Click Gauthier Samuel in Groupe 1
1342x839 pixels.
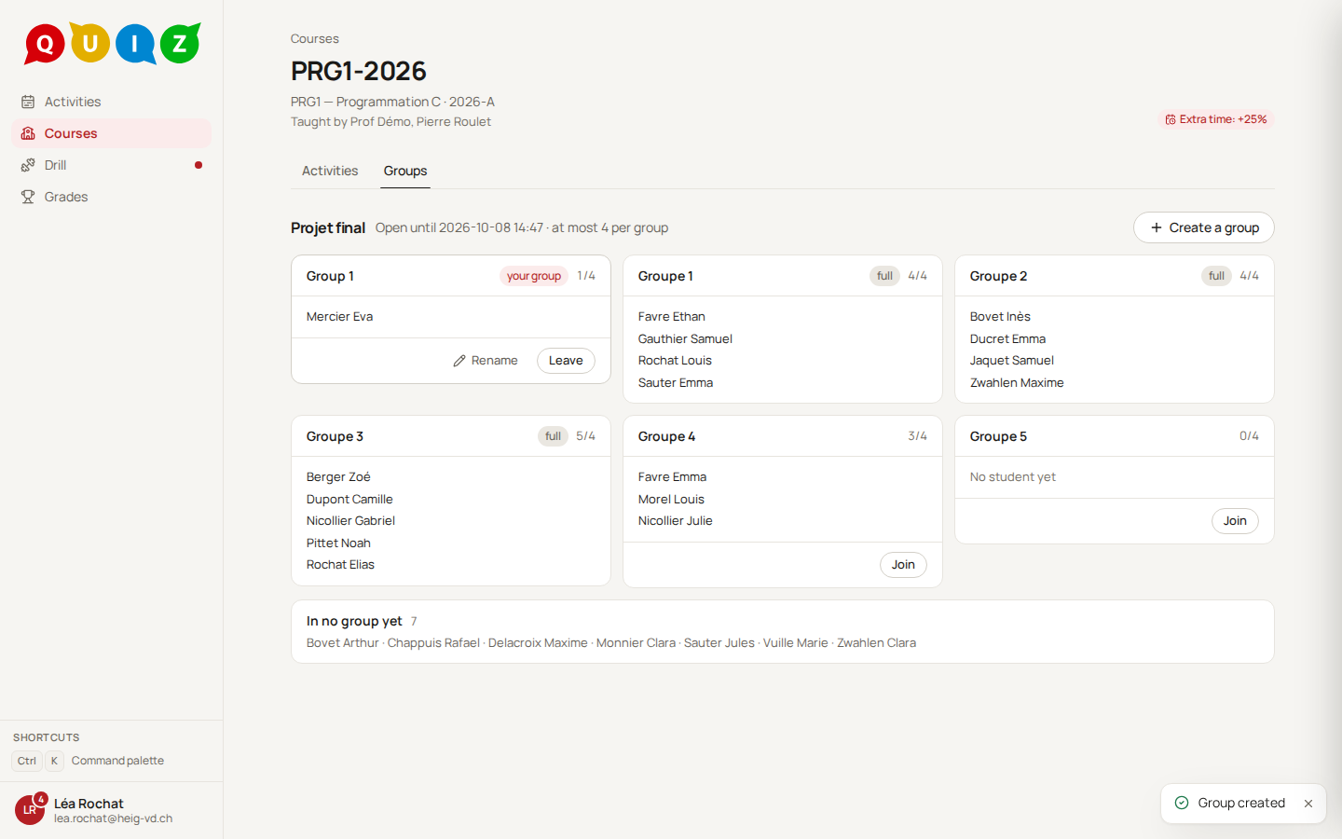click(685, 339)
